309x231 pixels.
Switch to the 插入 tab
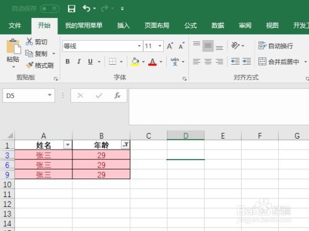click(x=123, y=25)
